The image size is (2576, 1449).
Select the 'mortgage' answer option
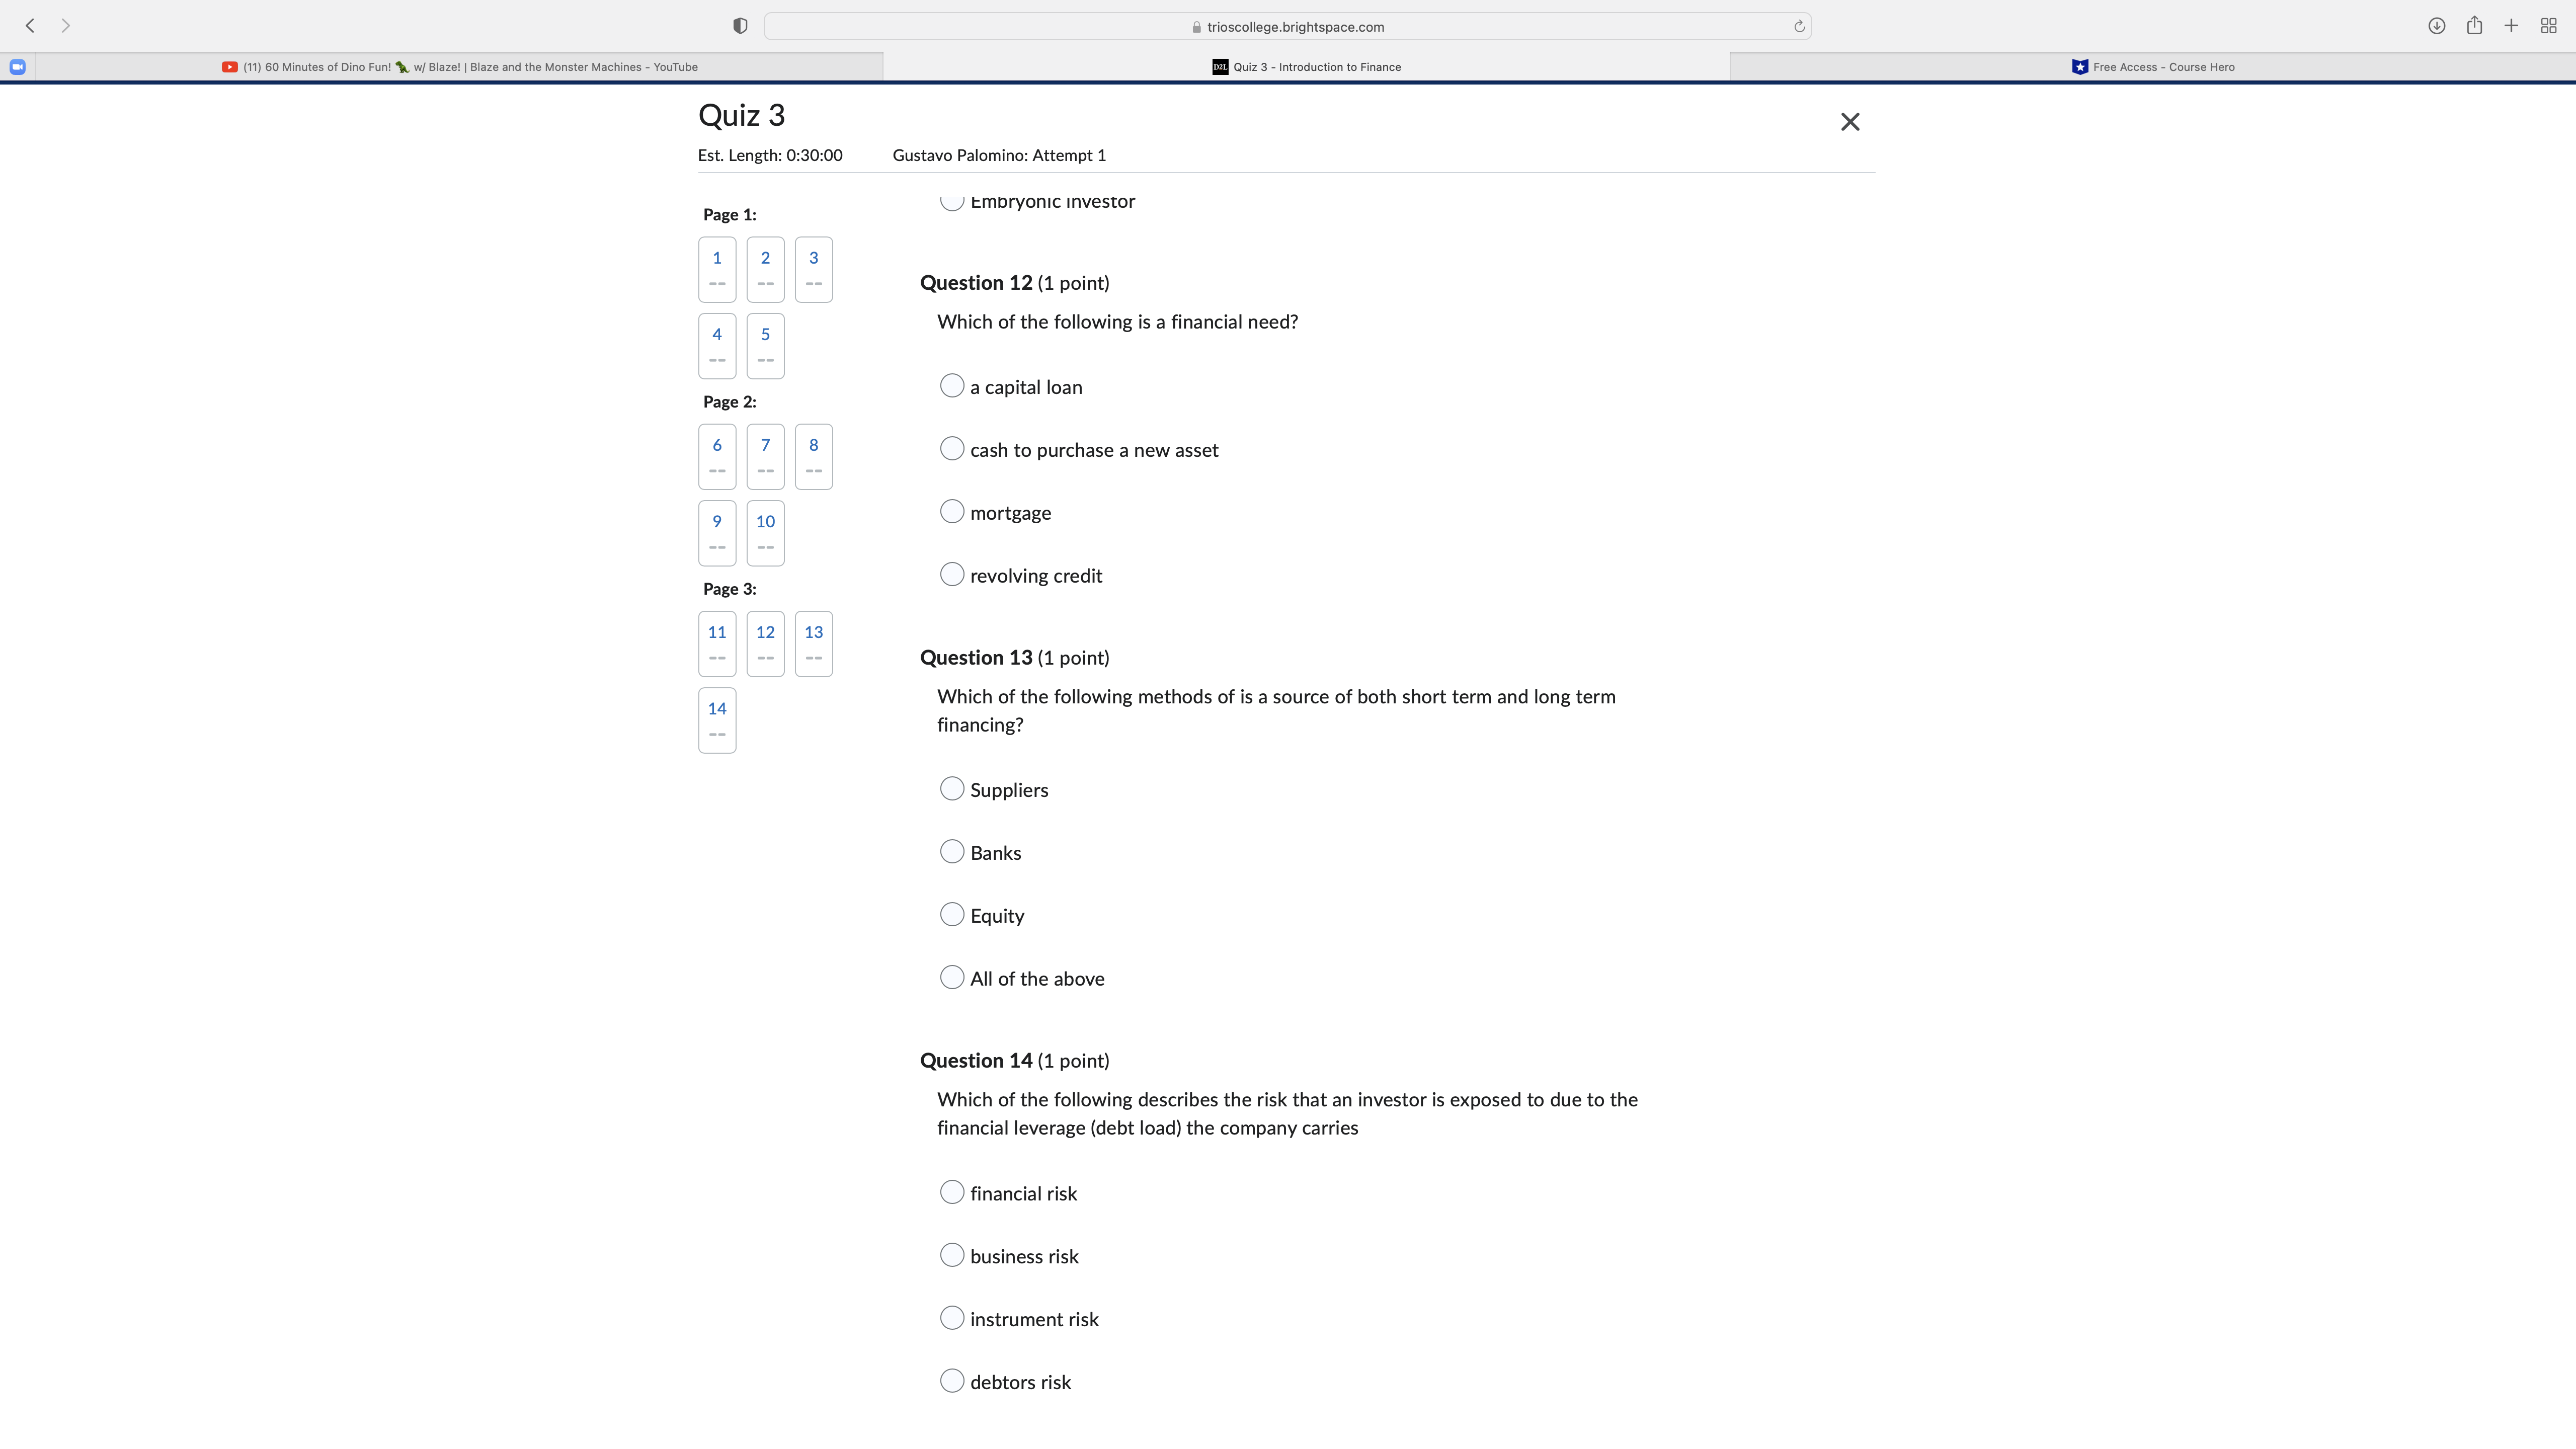(x=952, y=511)
